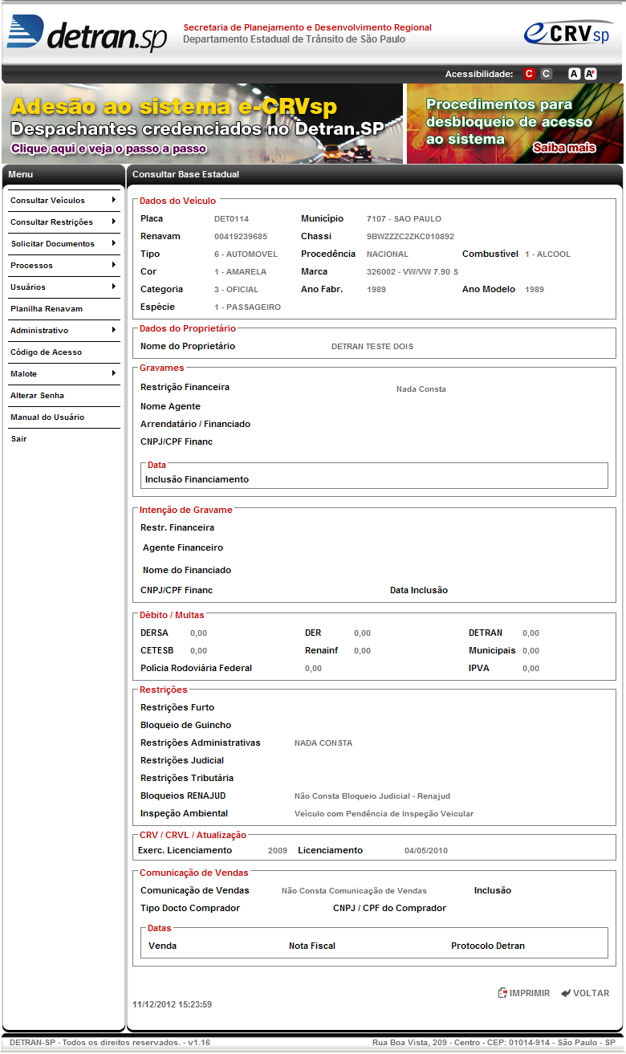This screenshot has height=1054, width=626.
Task: Click Saiba mais on the desbloqueio banner
Action: (564, 148)
